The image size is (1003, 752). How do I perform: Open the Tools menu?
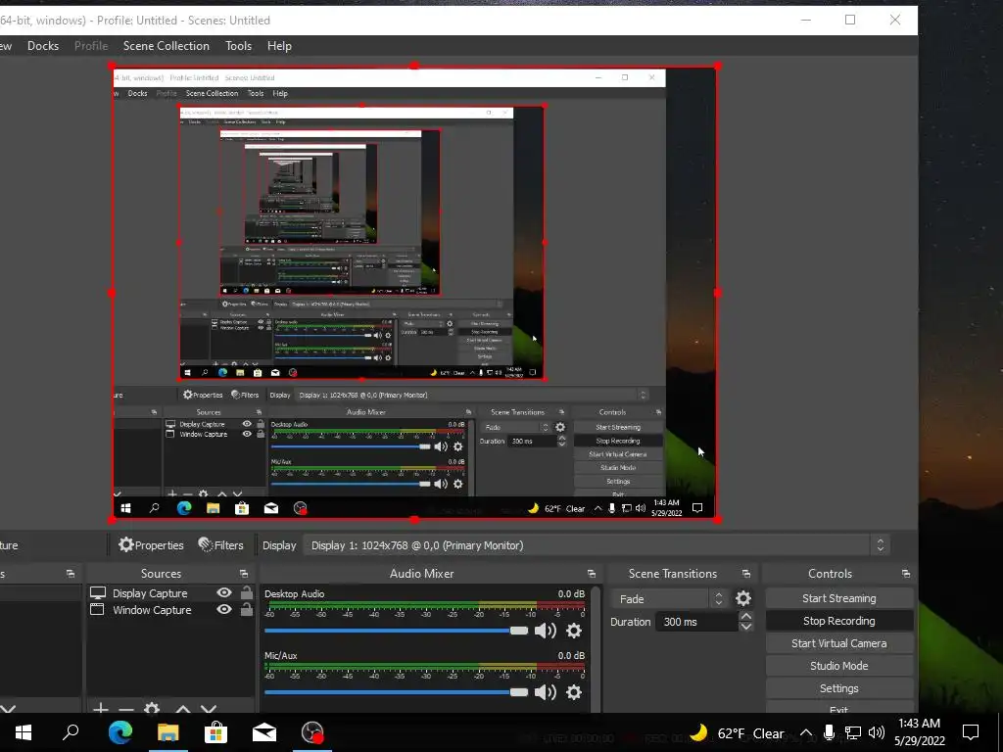click(238, 46)
